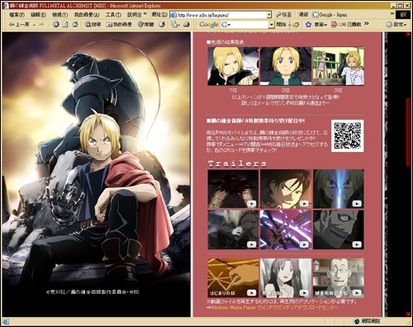Open the Google toolbar 設定 dropdown
The width and height of the screenshot is (413, 327).
(396, 25)
